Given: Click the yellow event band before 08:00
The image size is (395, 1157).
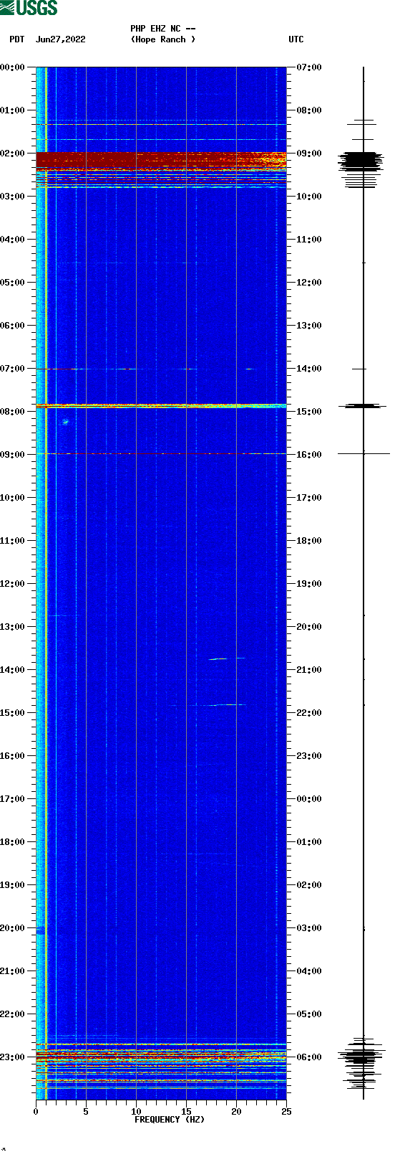Looking at the screenshot, I should (161, 406).
